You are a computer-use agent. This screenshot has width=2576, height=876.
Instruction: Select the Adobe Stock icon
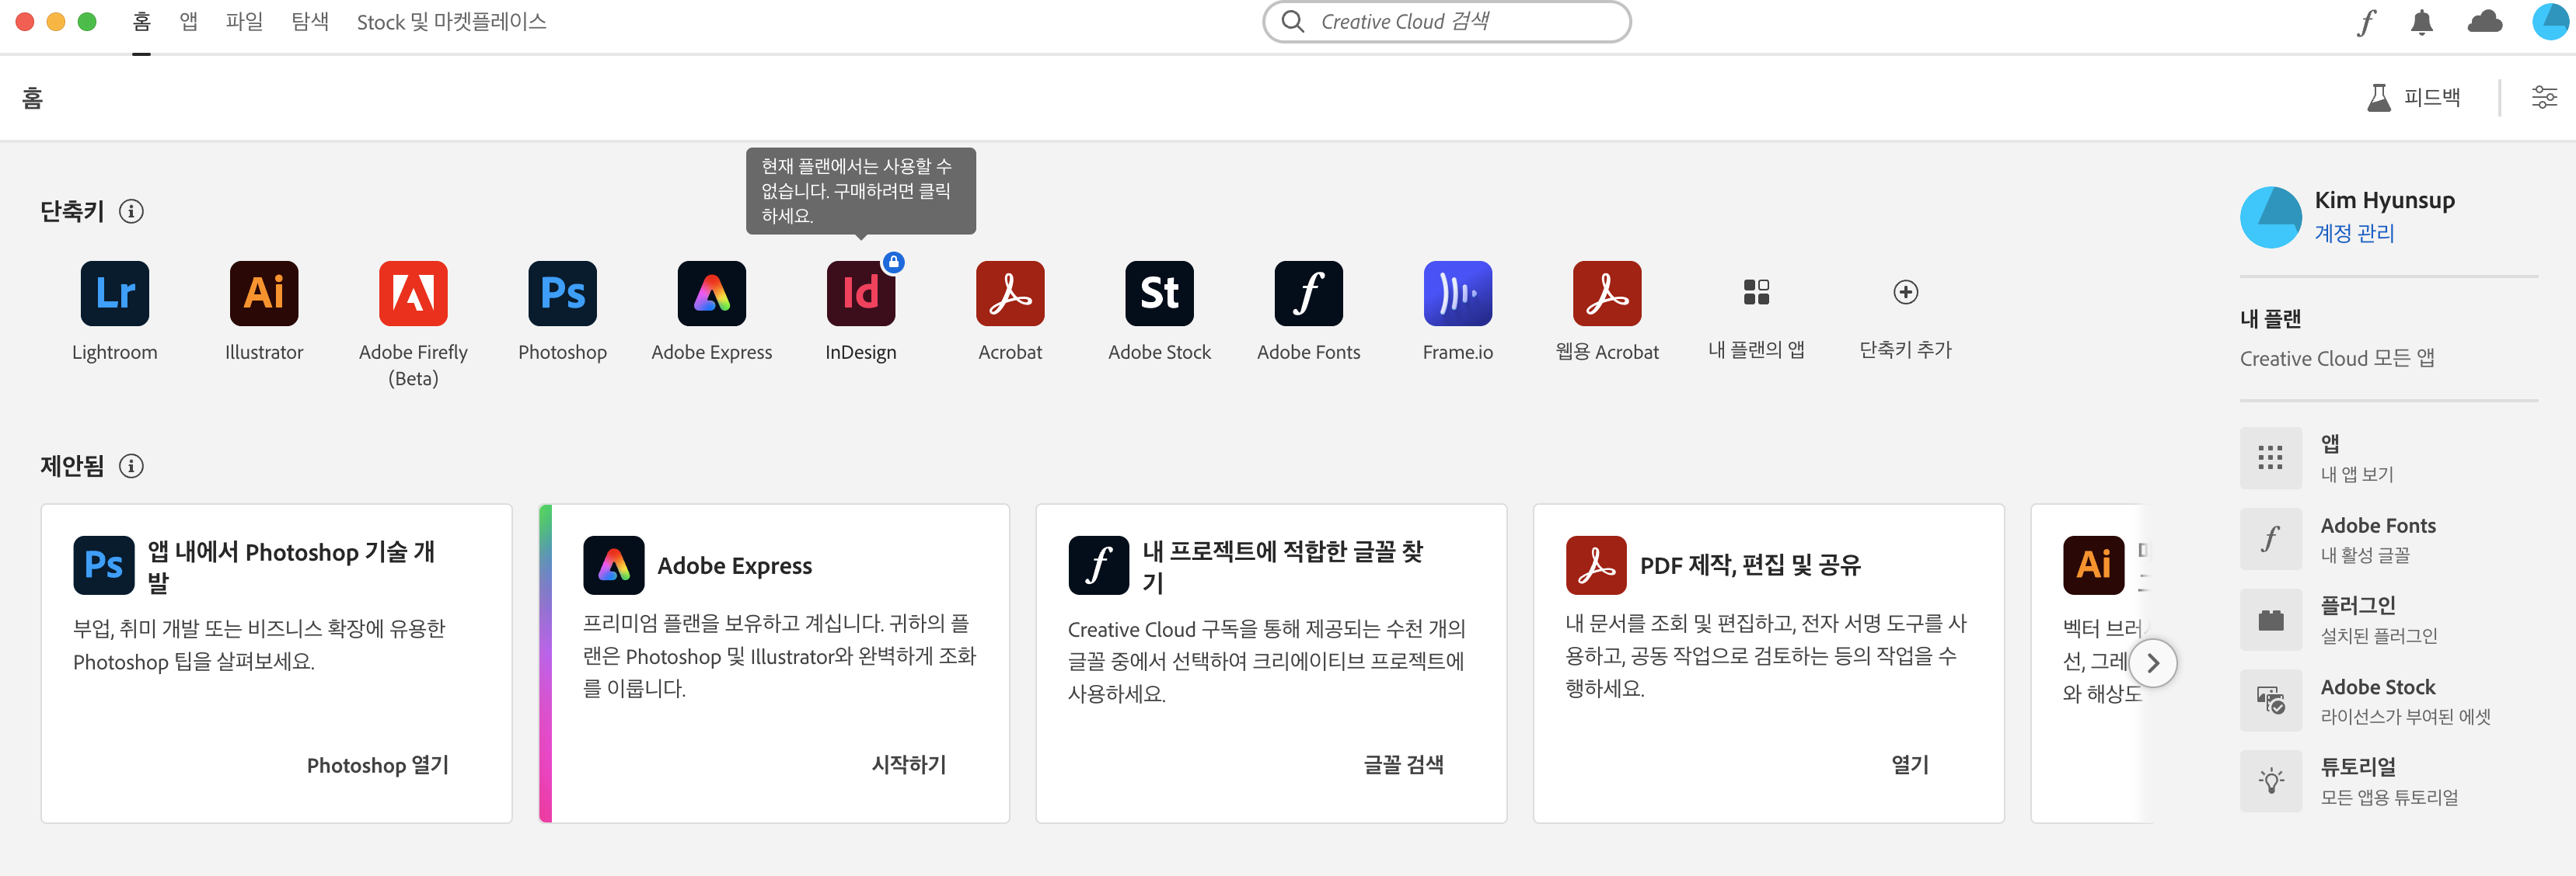pyautogui.click(x=1159, y=294)
